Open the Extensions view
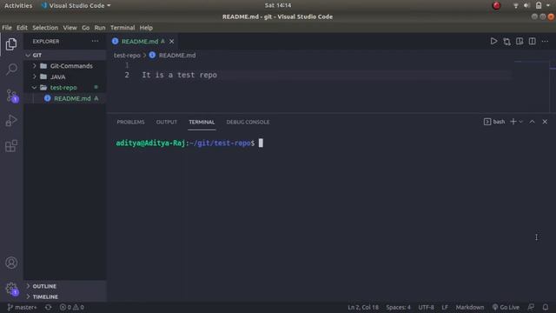The height and width of the screenshot is (313, 556). coord(11,145)
